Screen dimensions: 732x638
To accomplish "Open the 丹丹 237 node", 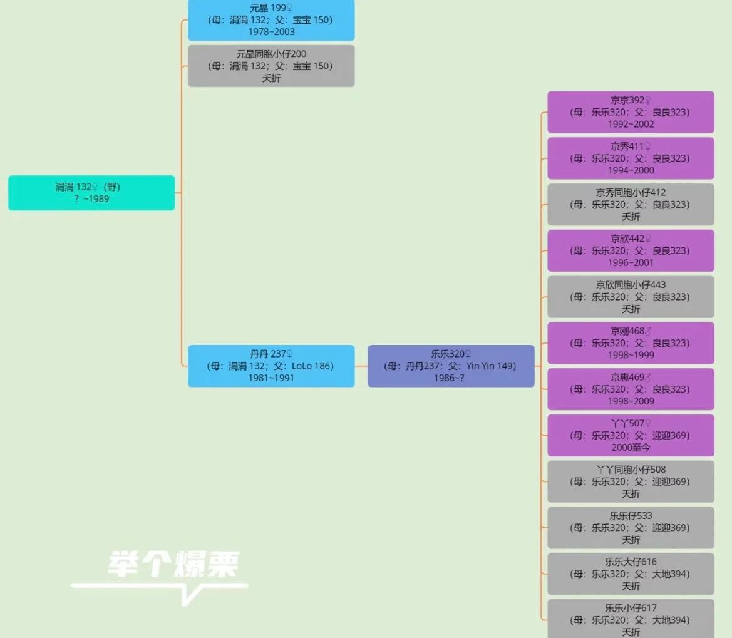I will click(271, 366).
